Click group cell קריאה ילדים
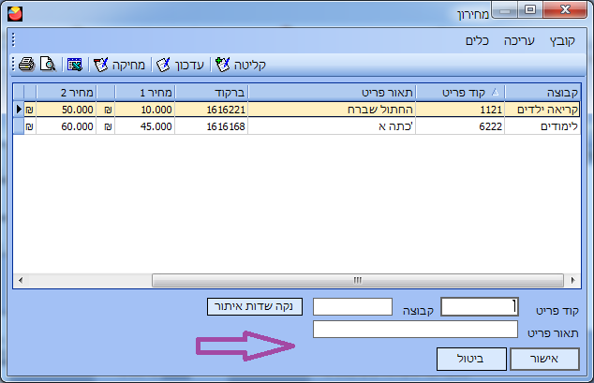Image resolution: width=594 pixels, height=383 pixels. 542,110
